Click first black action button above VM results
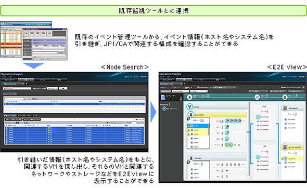 click(14, 119)
